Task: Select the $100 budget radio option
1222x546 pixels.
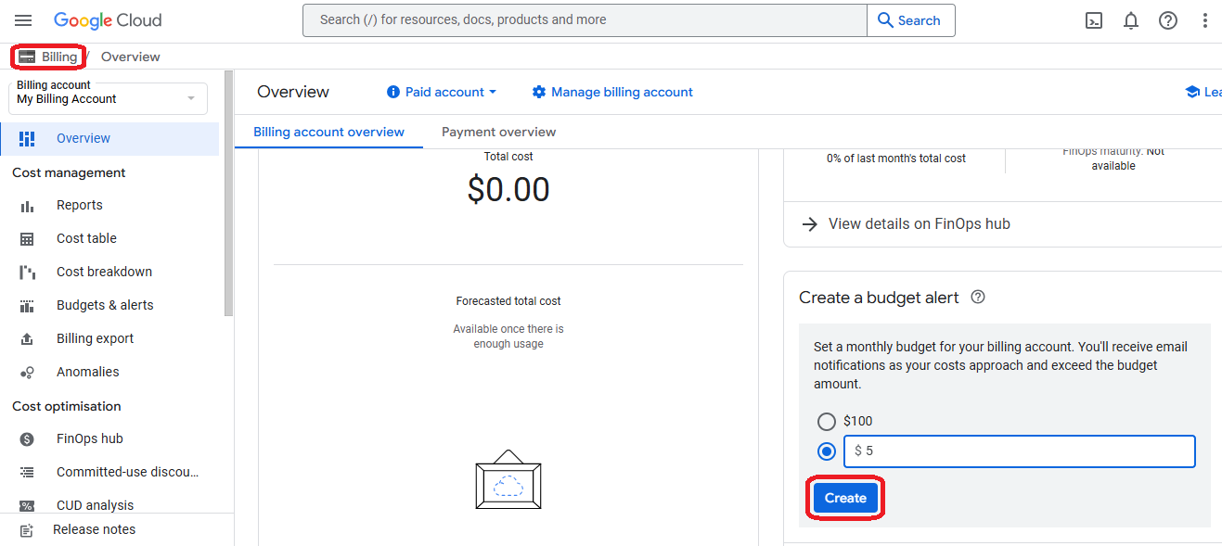Action: point(826,422)
